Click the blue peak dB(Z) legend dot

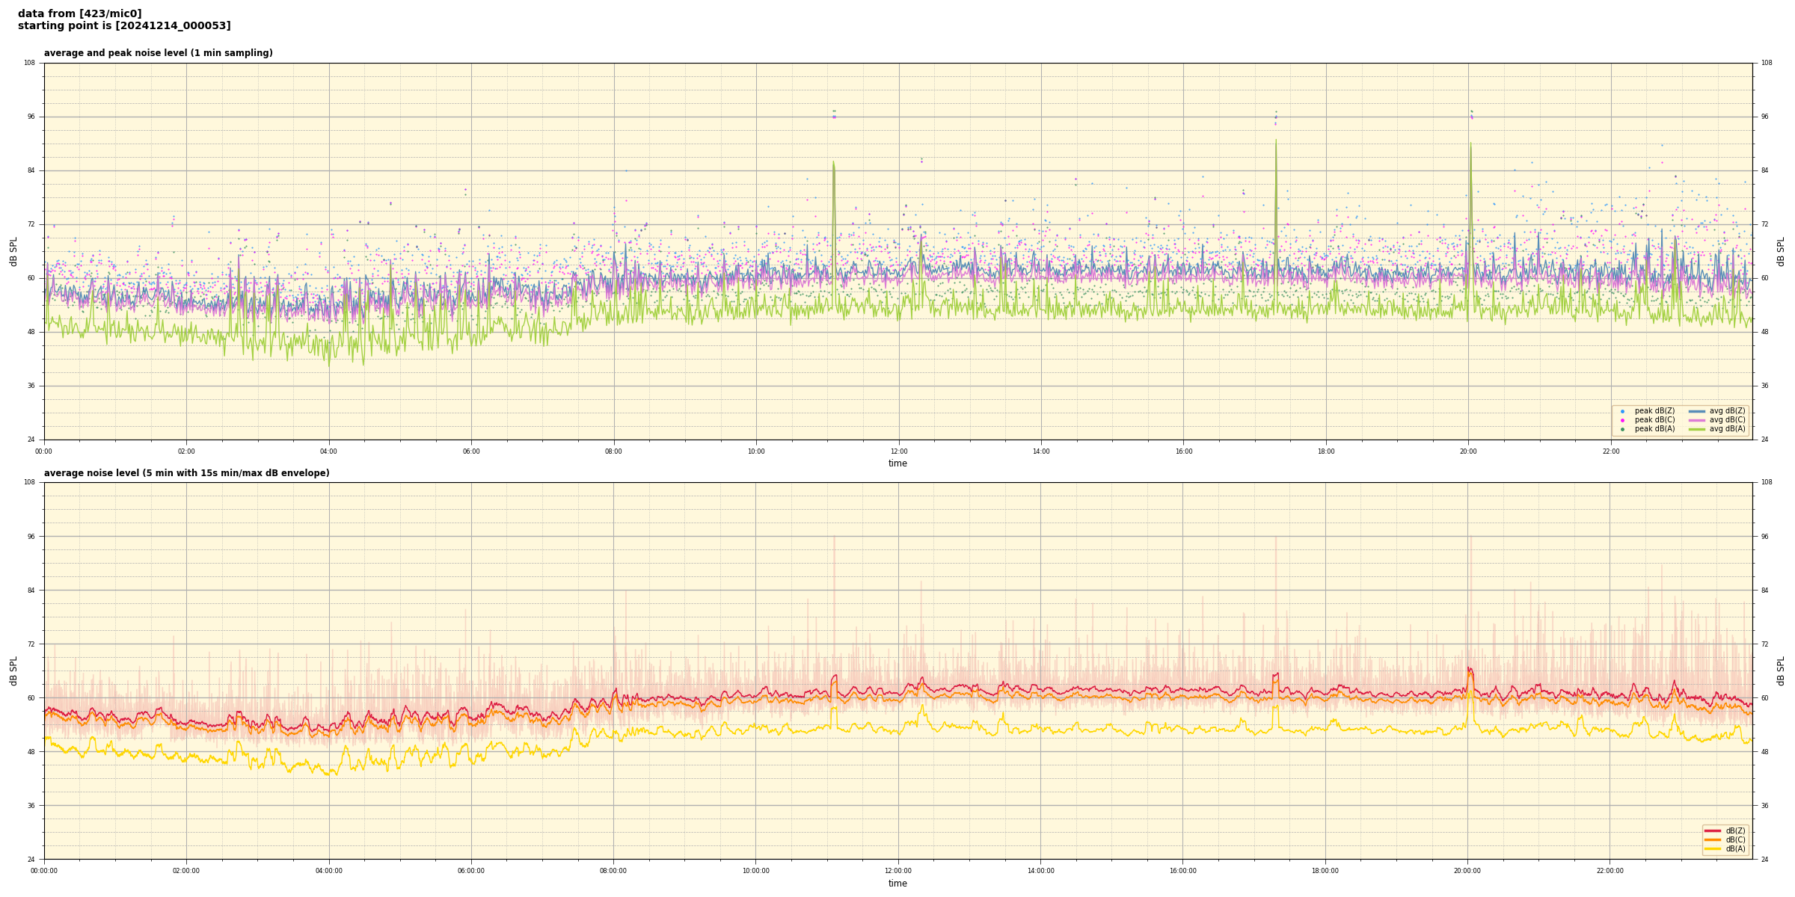coord(1622,411)
